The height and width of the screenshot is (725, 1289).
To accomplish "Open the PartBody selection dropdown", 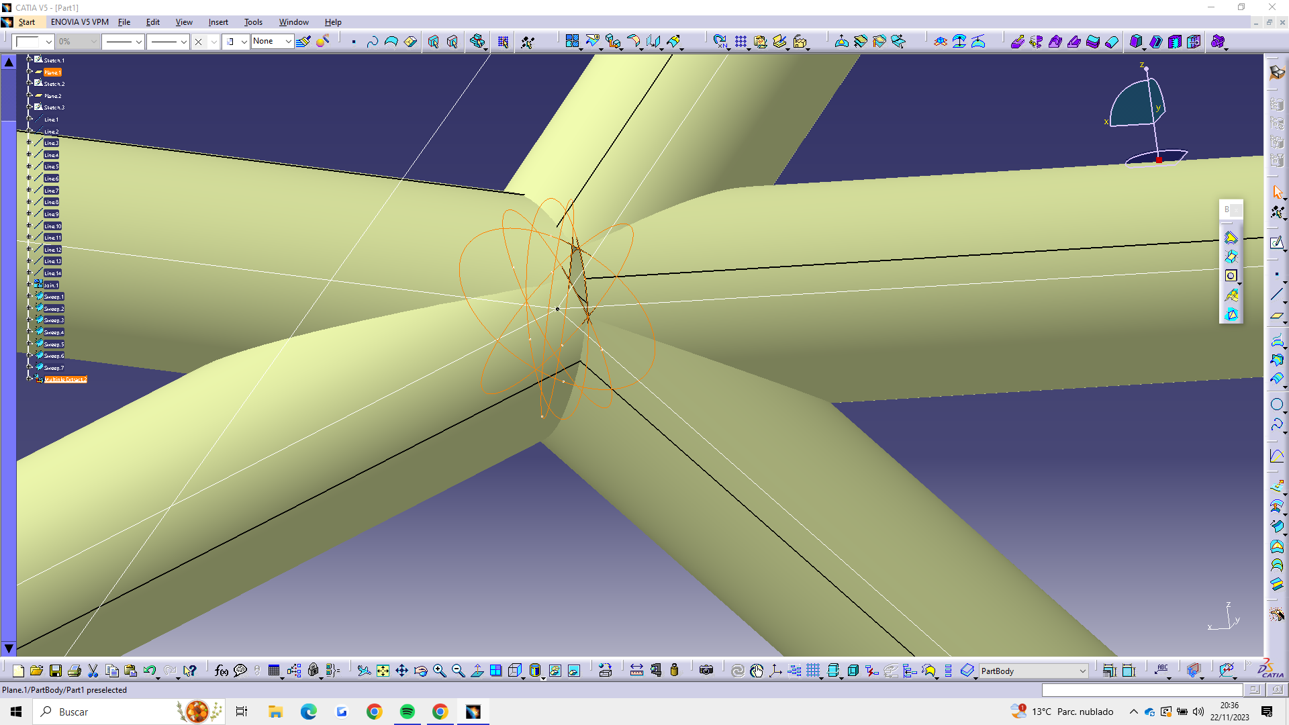I will pyautogui.click(x=1082, y=671).
